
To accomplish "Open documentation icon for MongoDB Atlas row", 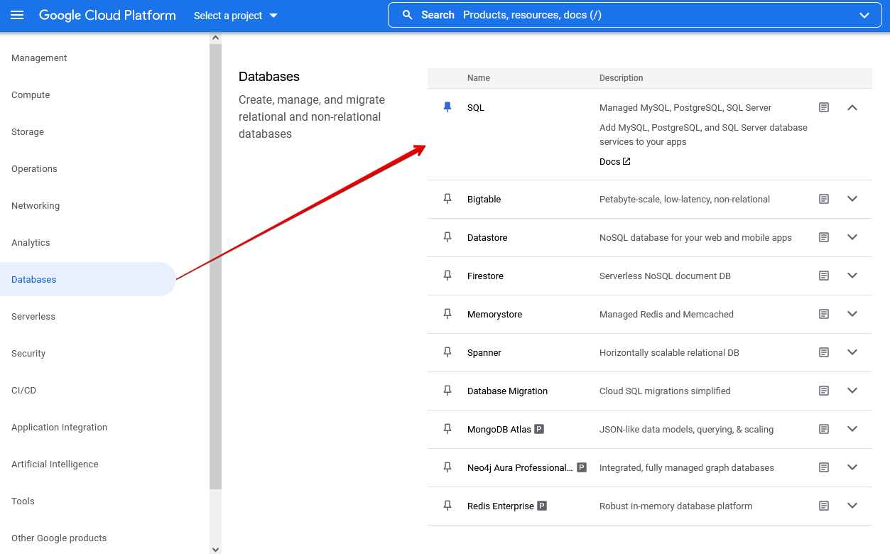I will pyautogui.click(x=824, y=429).
